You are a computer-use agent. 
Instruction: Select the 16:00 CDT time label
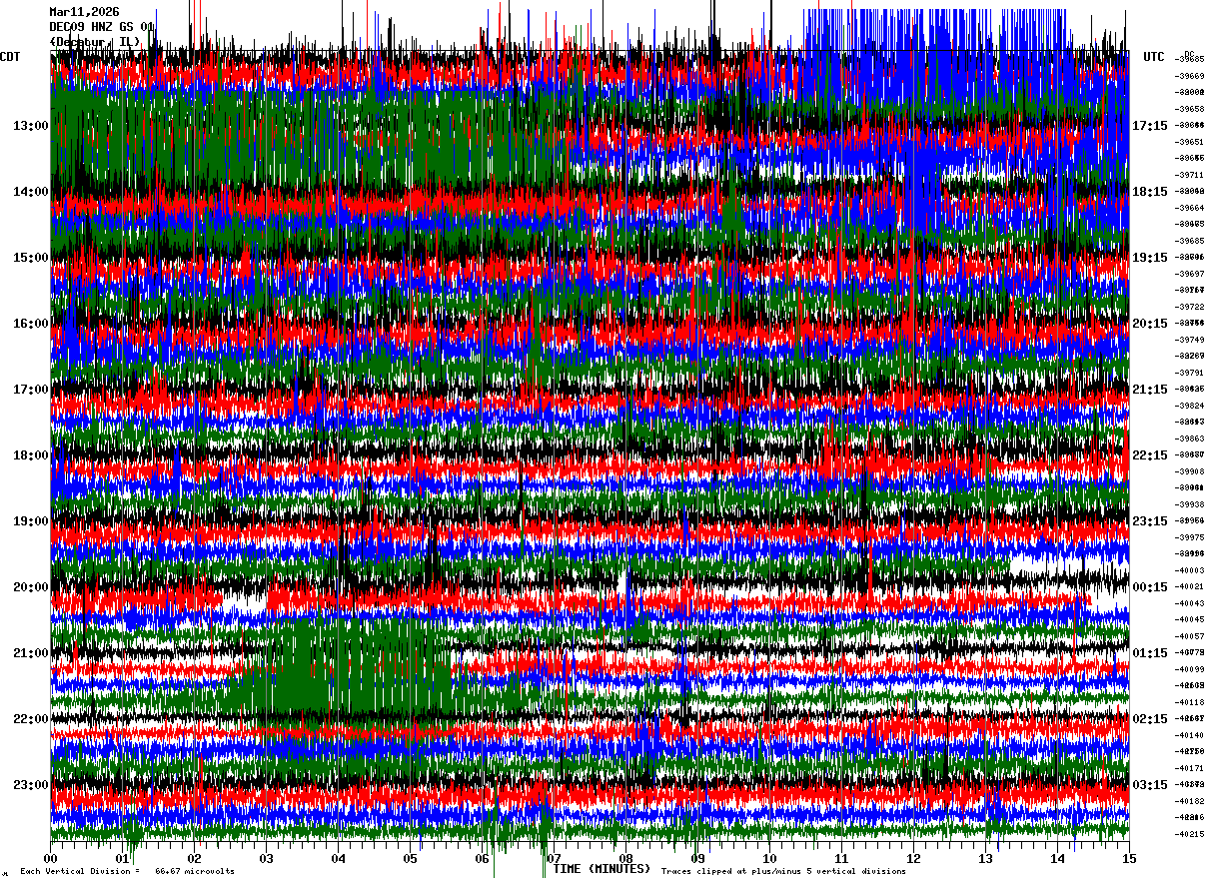coord(31,324)
